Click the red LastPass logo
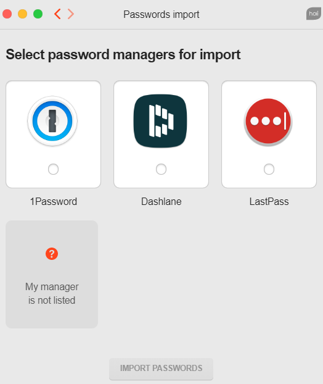The width and height of the screenshot is (323, 384). pos(268,122)
